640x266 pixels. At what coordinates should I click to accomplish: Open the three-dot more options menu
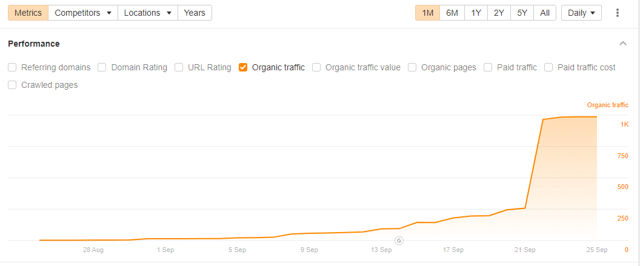(618, 13)
